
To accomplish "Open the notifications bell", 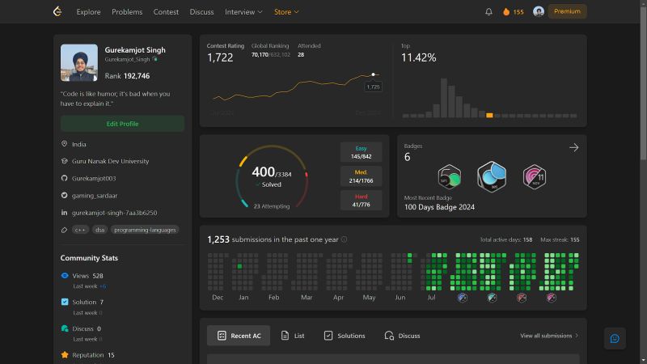I will (x=488, y=11).
